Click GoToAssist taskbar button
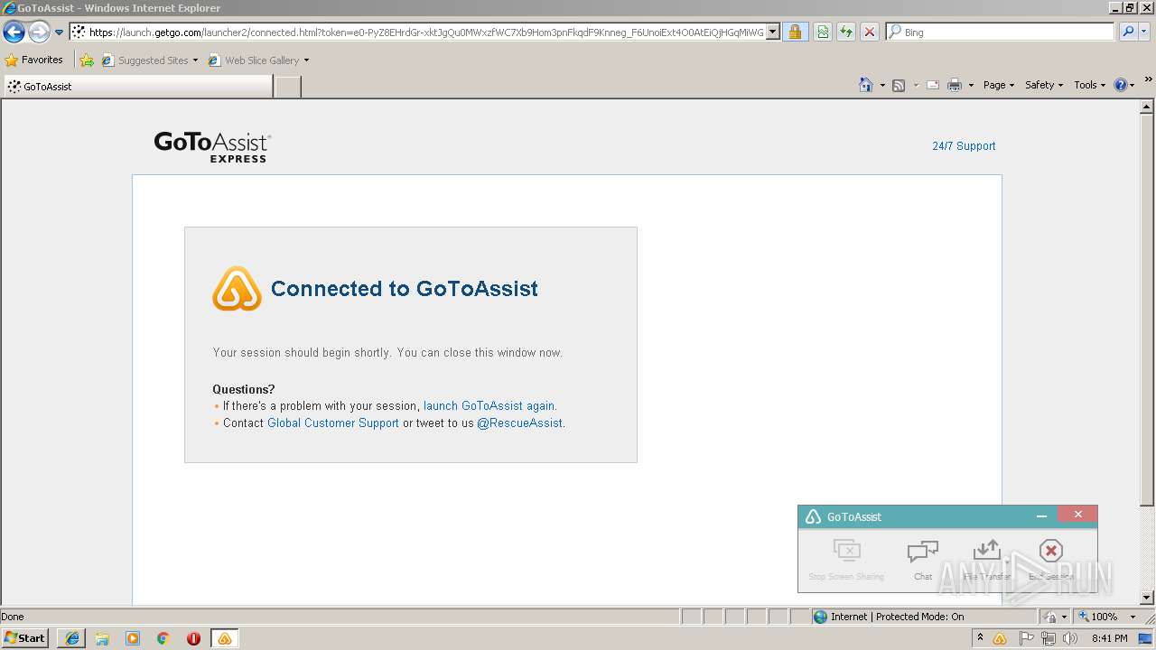 pos(224,638)
